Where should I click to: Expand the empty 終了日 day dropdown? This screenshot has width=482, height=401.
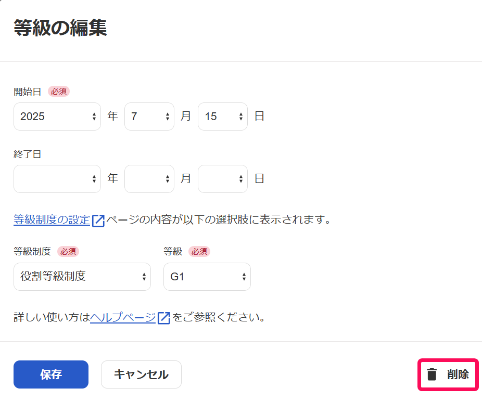click(223, 179)
